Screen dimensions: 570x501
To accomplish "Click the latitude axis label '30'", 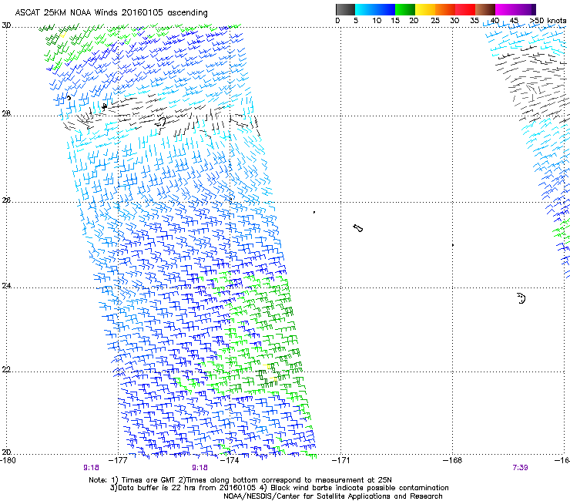I will click(6, 25).
